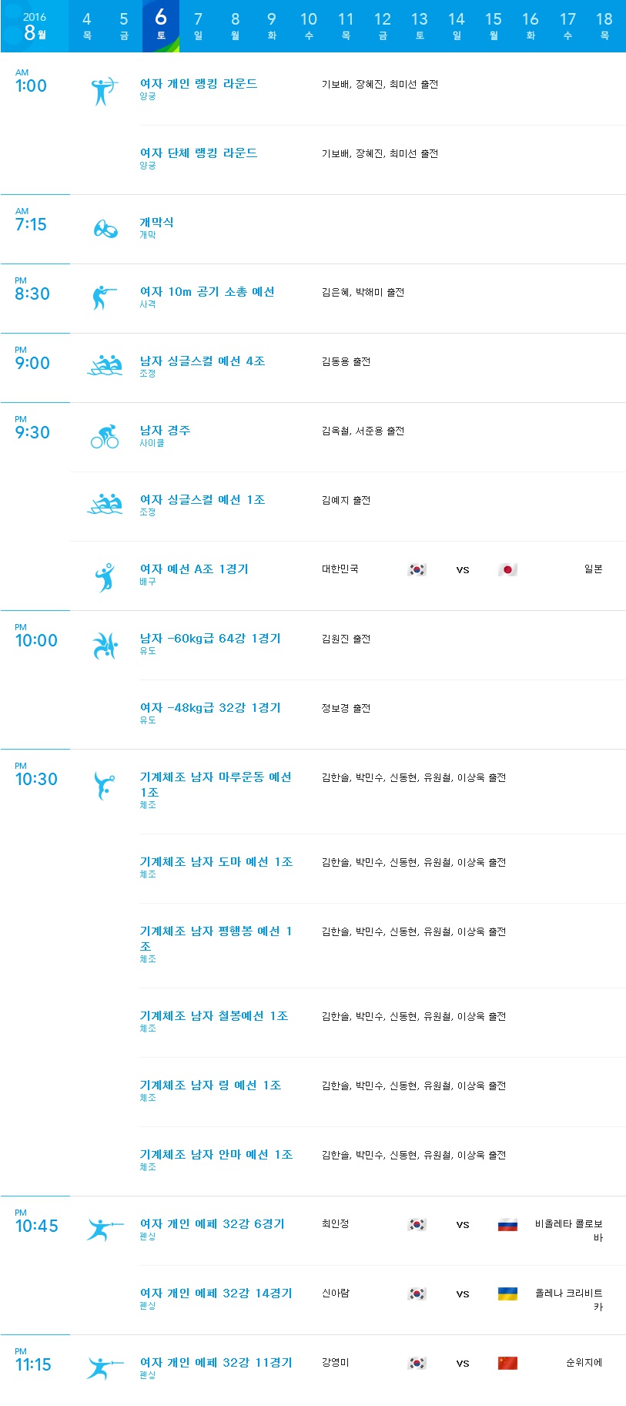Click the fencing icon at 10:45 PM

tap(105, 1230)
